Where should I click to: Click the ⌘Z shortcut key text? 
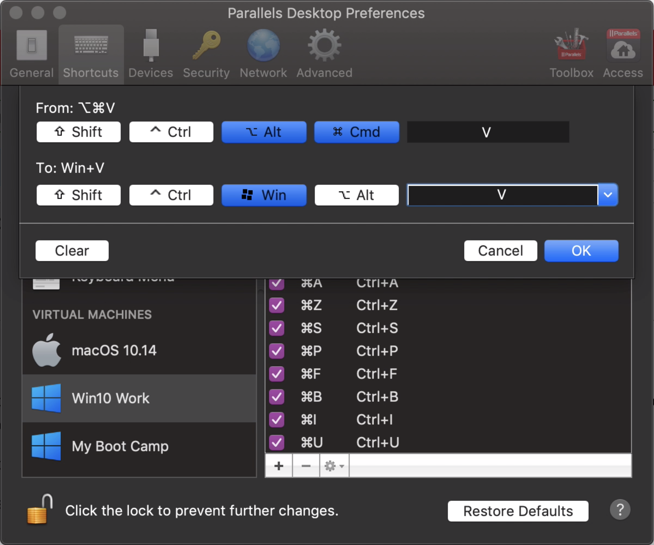coord(311,305)
